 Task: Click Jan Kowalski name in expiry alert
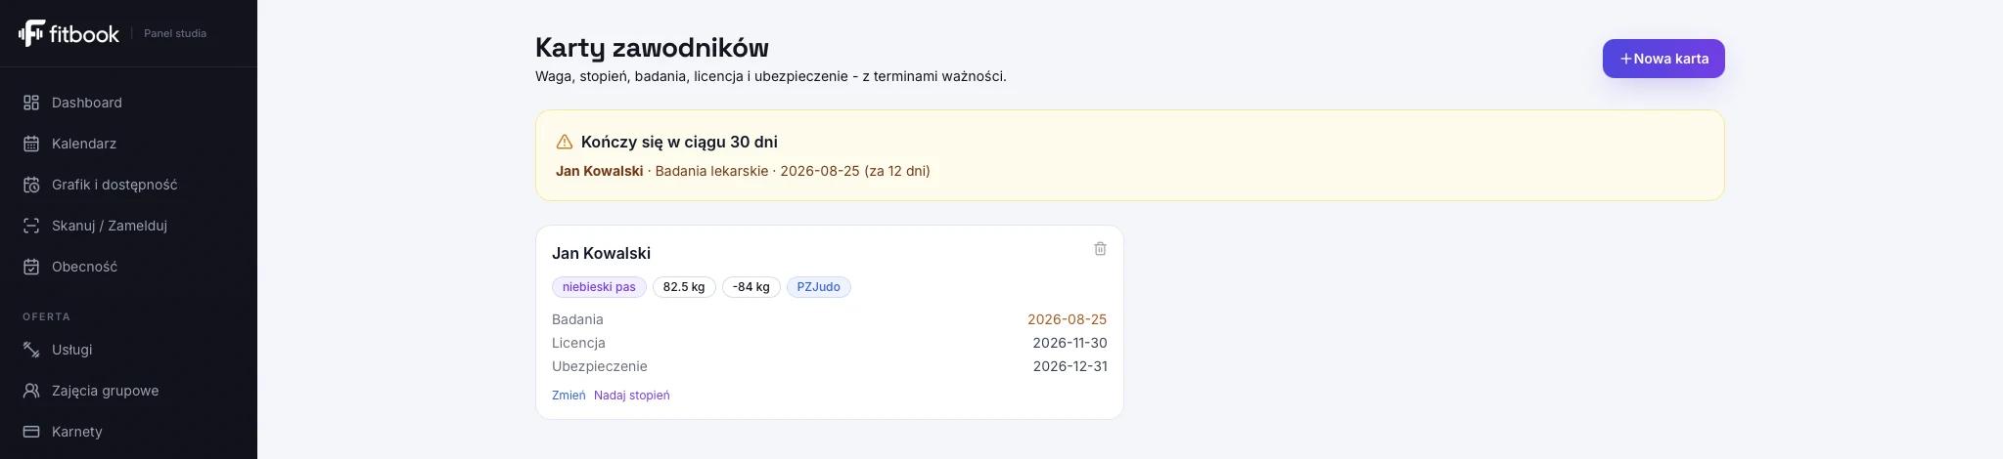tap(600, 171)
